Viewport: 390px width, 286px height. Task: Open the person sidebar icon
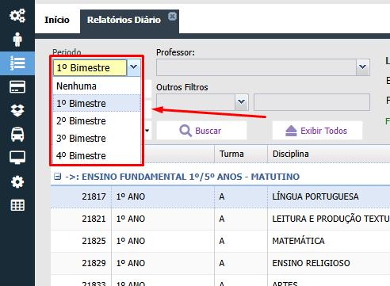(17, 40)
